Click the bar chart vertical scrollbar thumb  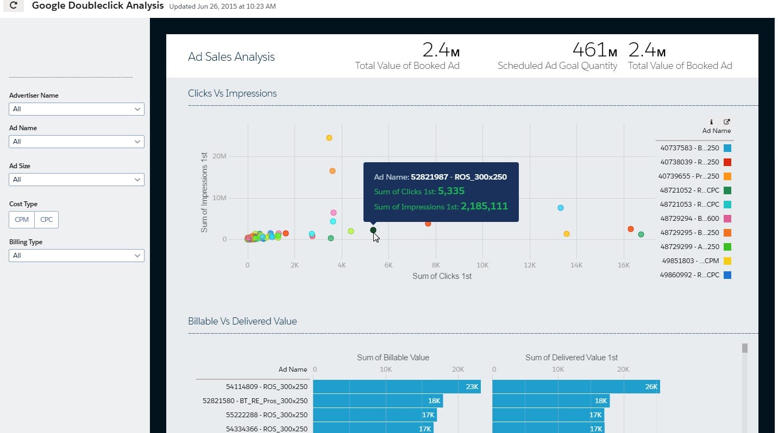[x=745, y=348]
